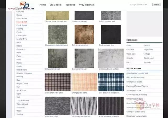Open Black concrete floor thumbnail
Screen dimensions: 168x118
(x=111, y=34)
